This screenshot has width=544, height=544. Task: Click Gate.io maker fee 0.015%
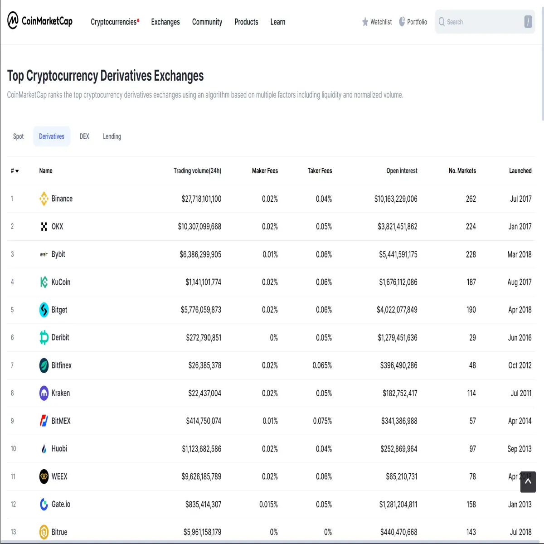[268, 505]
